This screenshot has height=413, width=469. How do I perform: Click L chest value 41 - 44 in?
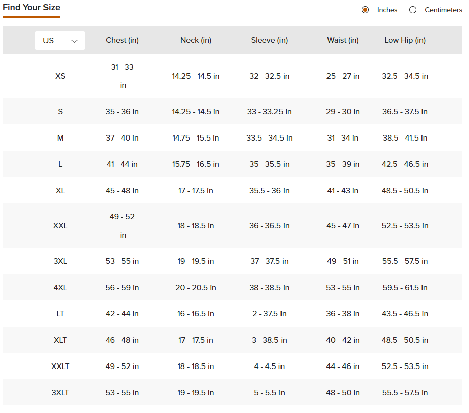pyautogui.click(x=122, y=164)
